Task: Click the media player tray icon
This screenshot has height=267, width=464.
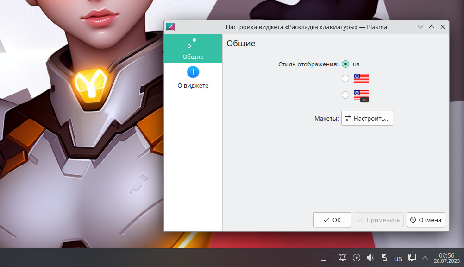Action: [x=357, y=258]
